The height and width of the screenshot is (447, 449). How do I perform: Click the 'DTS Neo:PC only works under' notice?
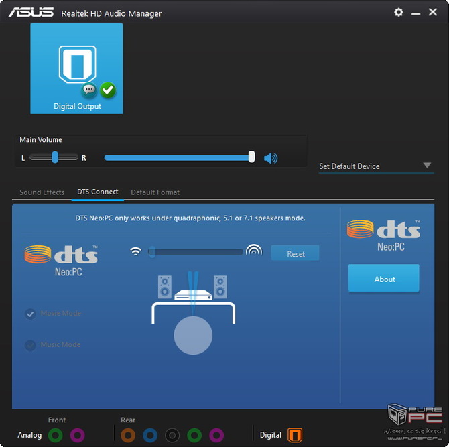click(190, 218)
